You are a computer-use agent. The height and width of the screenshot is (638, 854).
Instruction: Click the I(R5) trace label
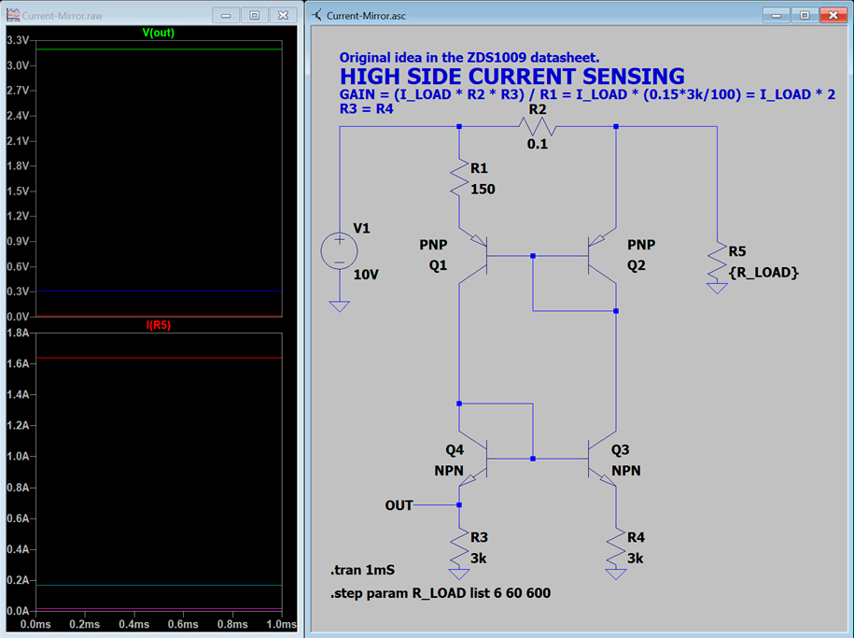coord(158,325)
